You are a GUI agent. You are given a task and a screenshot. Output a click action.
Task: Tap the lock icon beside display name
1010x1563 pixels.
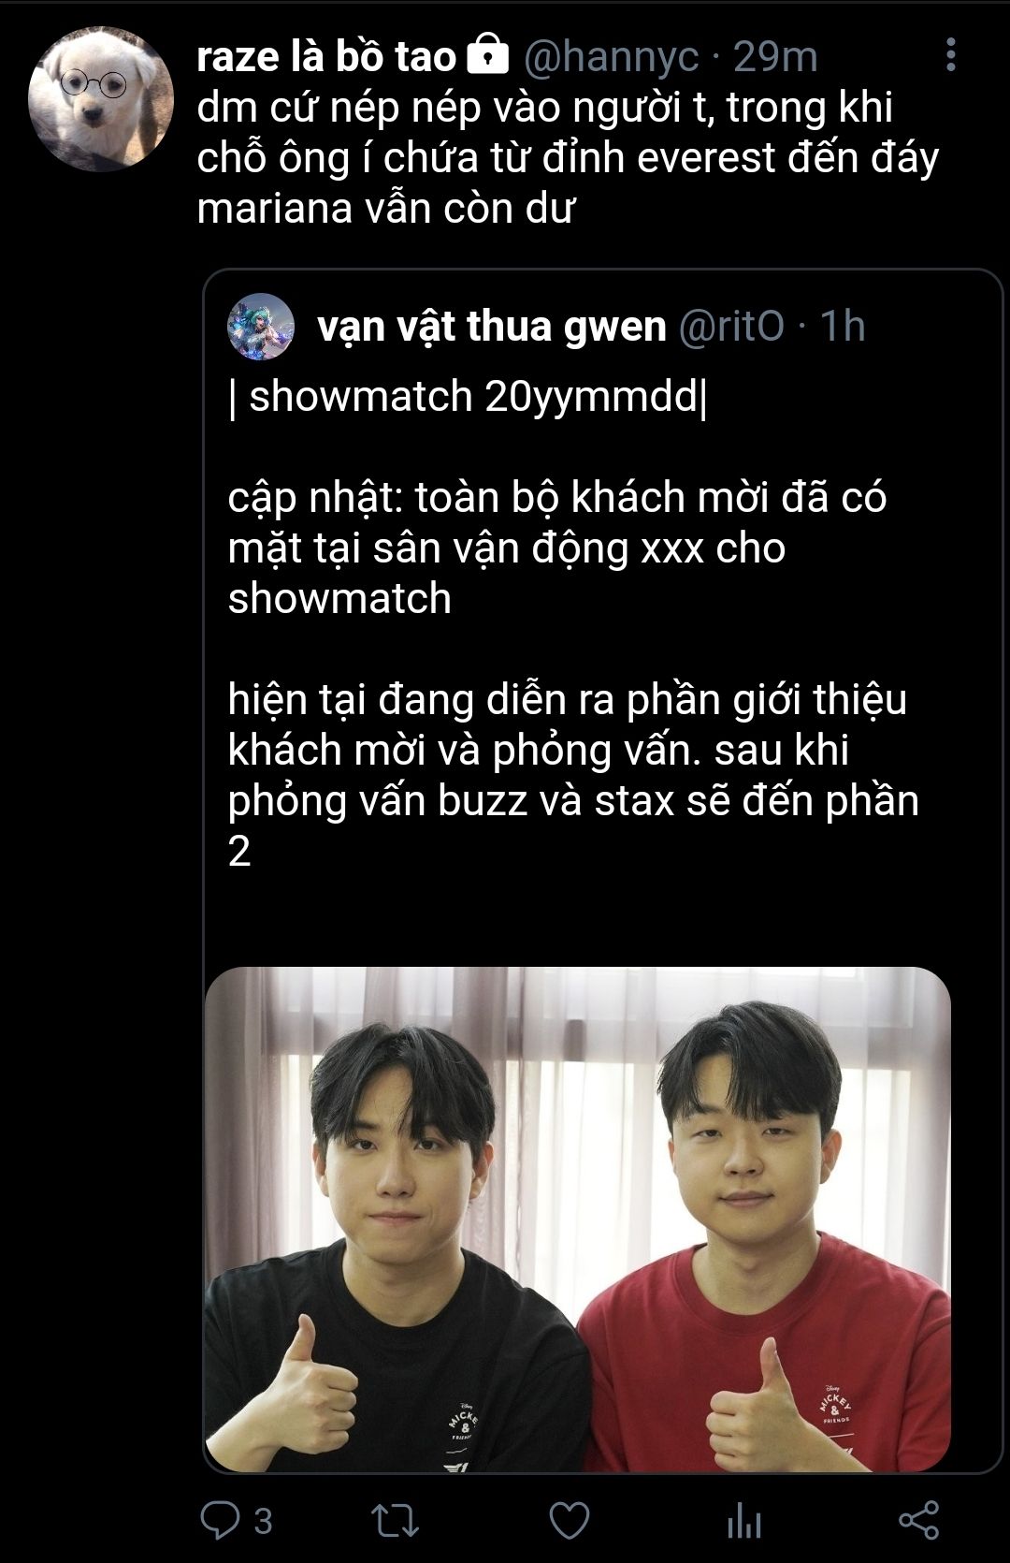486,54
